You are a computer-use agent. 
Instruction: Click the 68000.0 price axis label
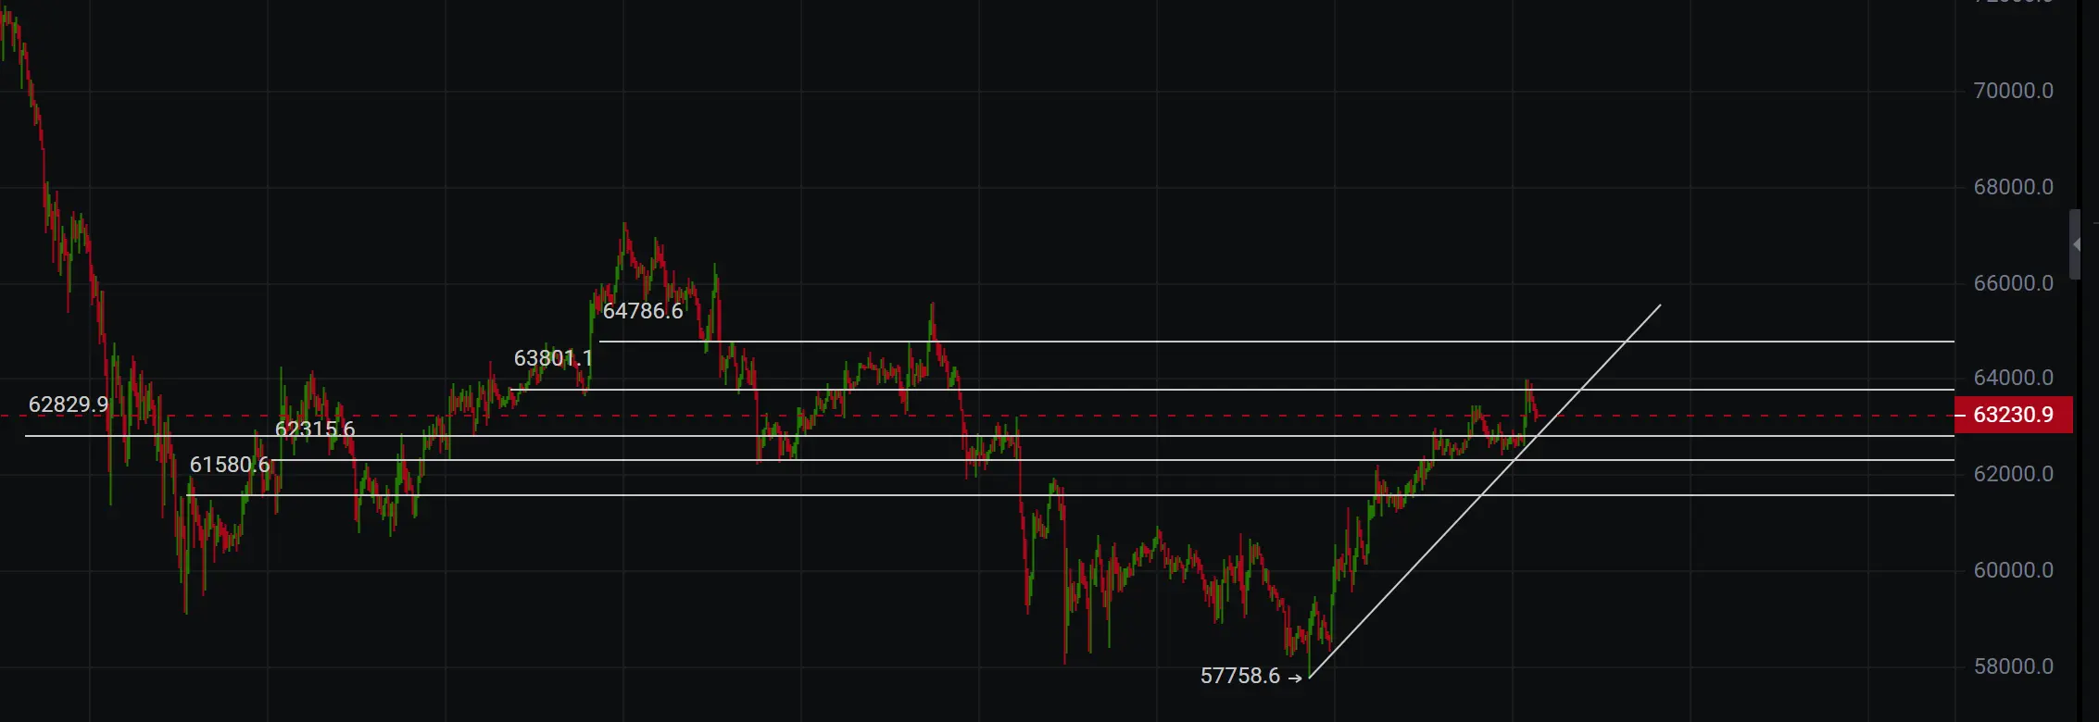(x=2013, y=187)
